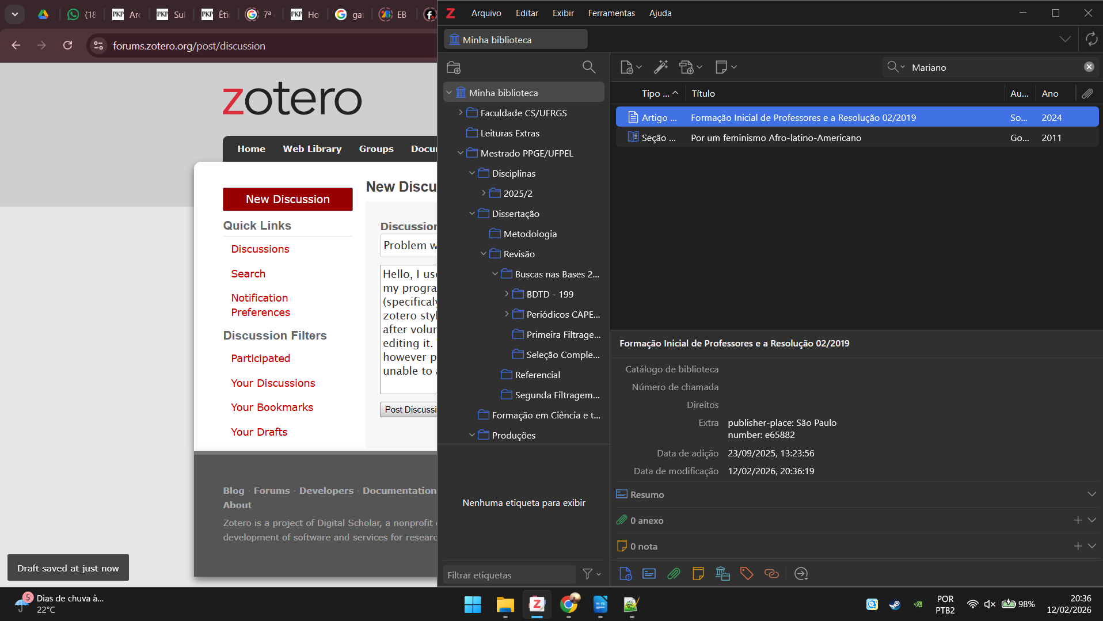Collapse the 0 anexo section chevron

pos(1091,520)
